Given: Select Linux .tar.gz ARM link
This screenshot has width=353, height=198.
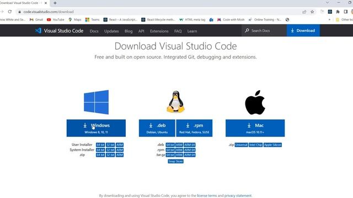Looking at the screenshot, I should coord(179,155).
